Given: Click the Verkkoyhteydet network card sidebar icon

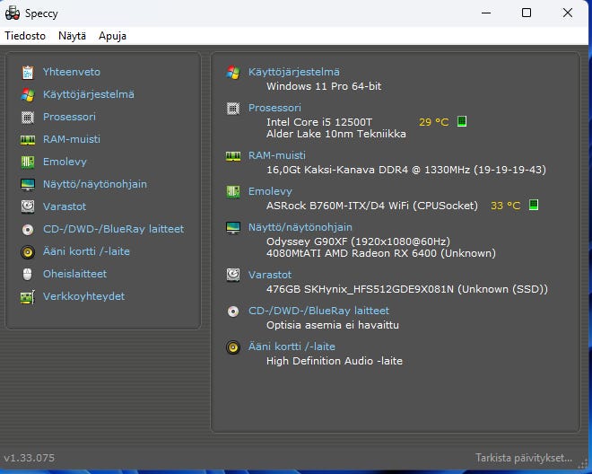Looking at the screenshot, I should (x=28, y=296).
